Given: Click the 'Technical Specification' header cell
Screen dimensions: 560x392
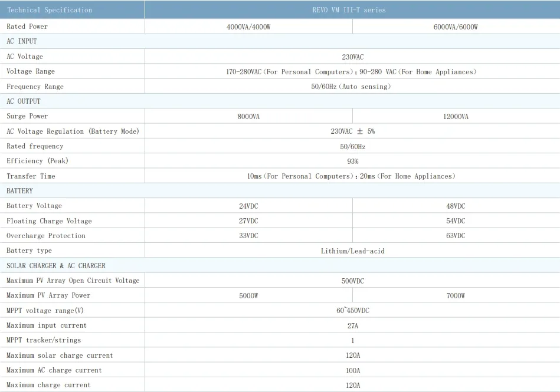Looking at the screenshot, I should (50, 10).
